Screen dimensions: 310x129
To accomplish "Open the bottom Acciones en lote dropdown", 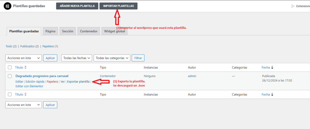I will [23, 105].
